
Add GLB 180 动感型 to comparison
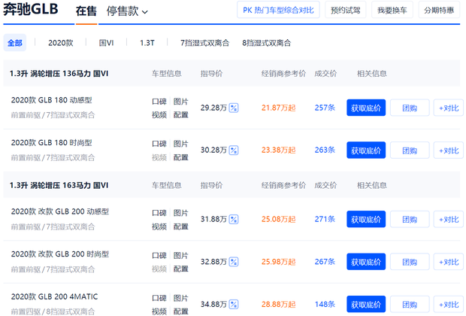tap(449, 108)
